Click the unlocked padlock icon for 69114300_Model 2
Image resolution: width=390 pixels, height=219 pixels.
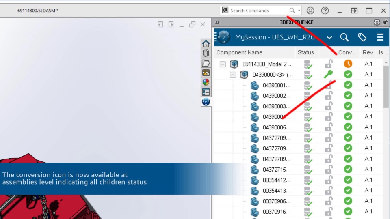329,64
